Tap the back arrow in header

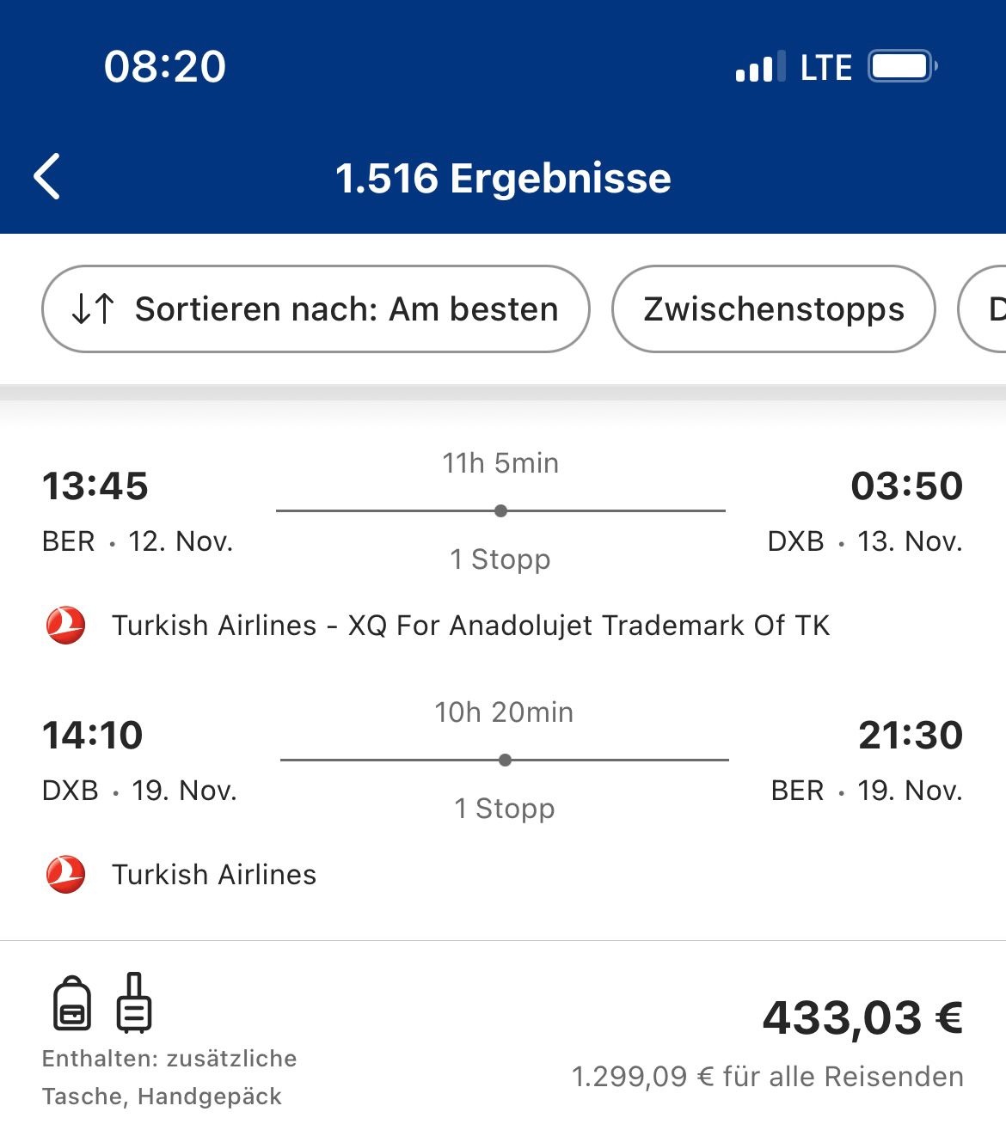click(47, 177)
